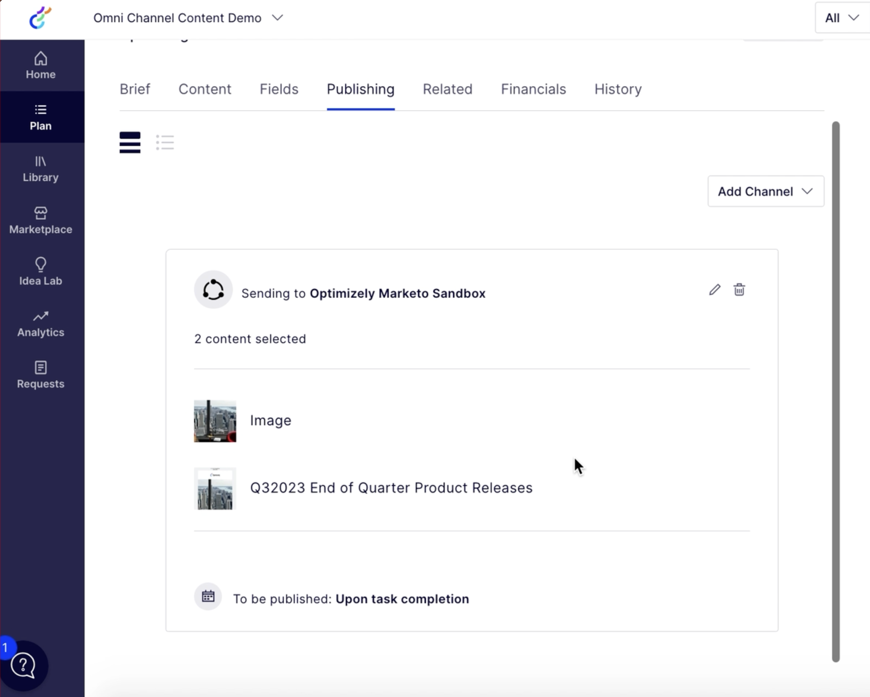Open Idea Lab from the sidebar

point(41,272)
